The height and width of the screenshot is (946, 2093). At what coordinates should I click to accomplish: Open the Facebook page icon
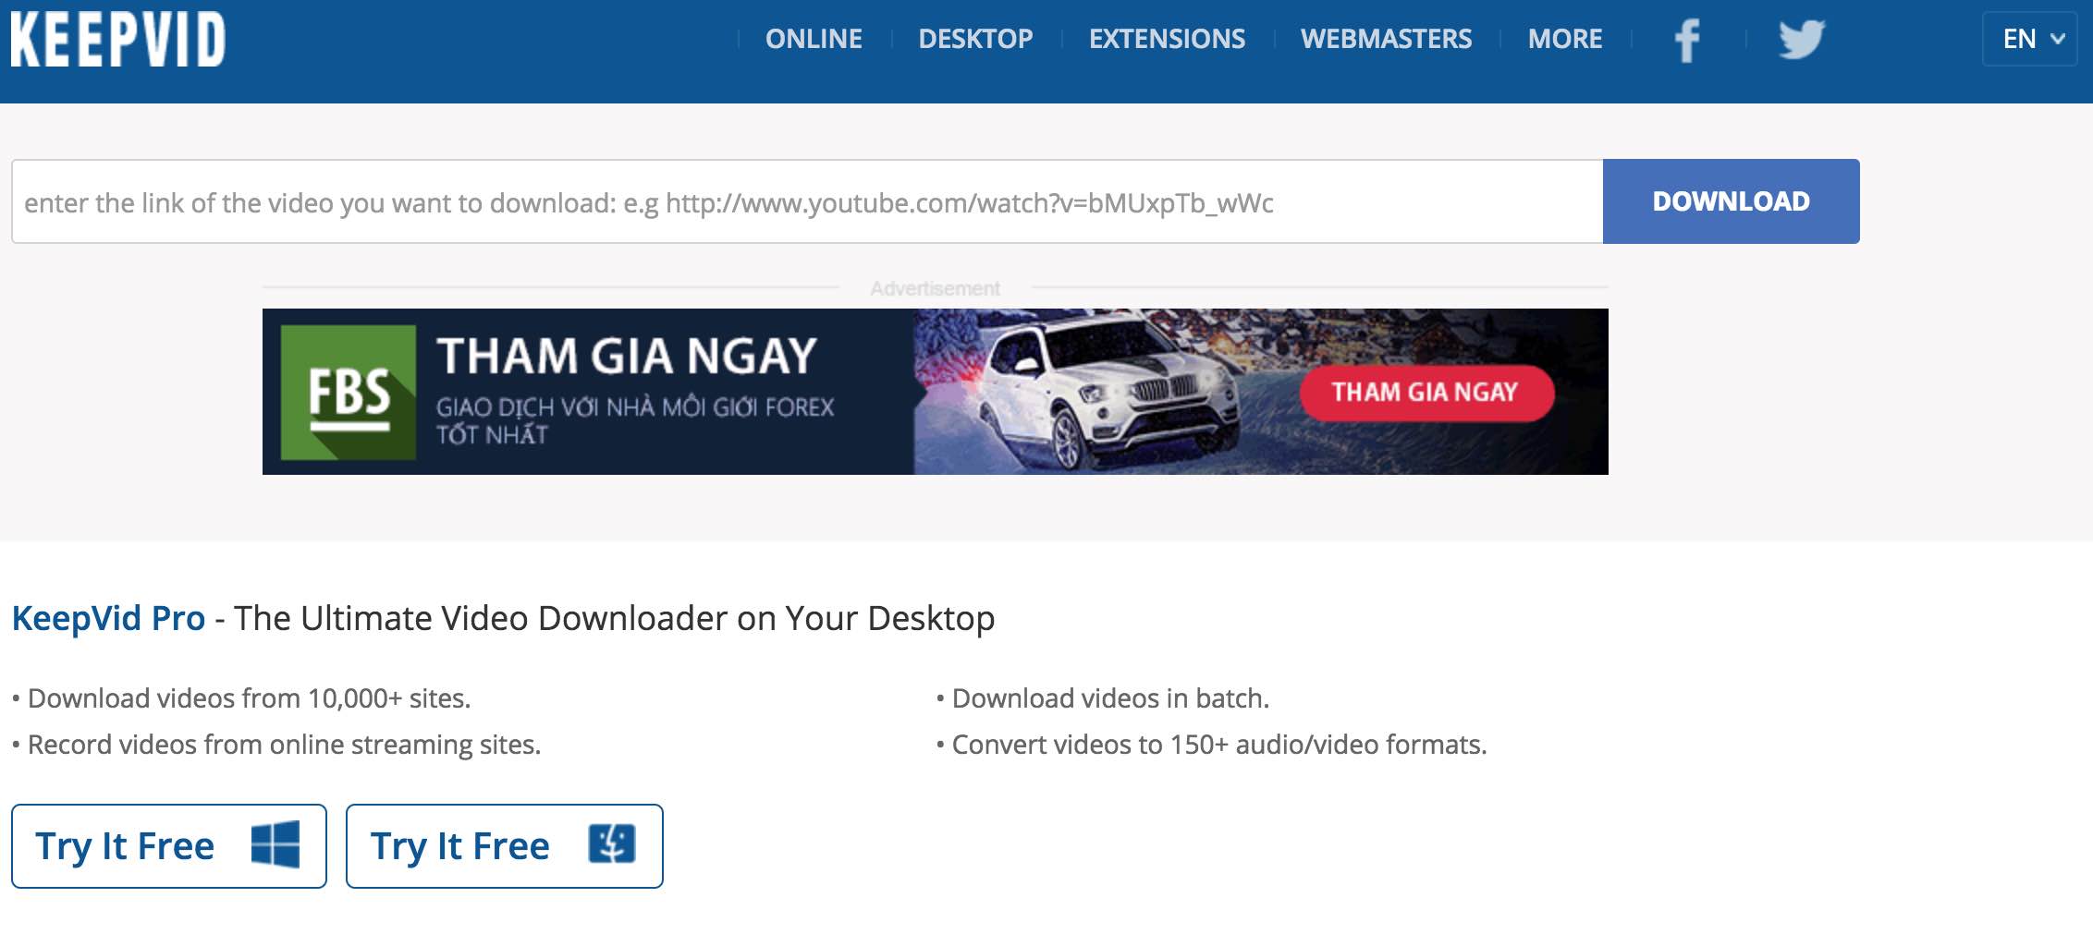1687,40
